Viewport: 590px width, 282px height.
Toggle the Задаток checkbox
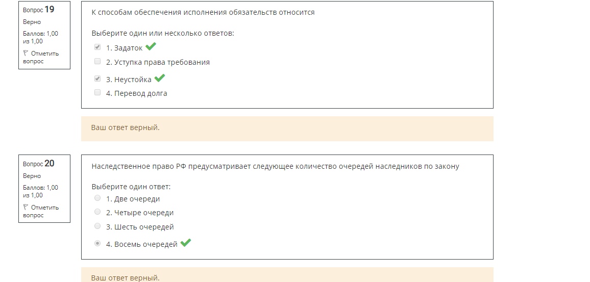pos(97,47)
